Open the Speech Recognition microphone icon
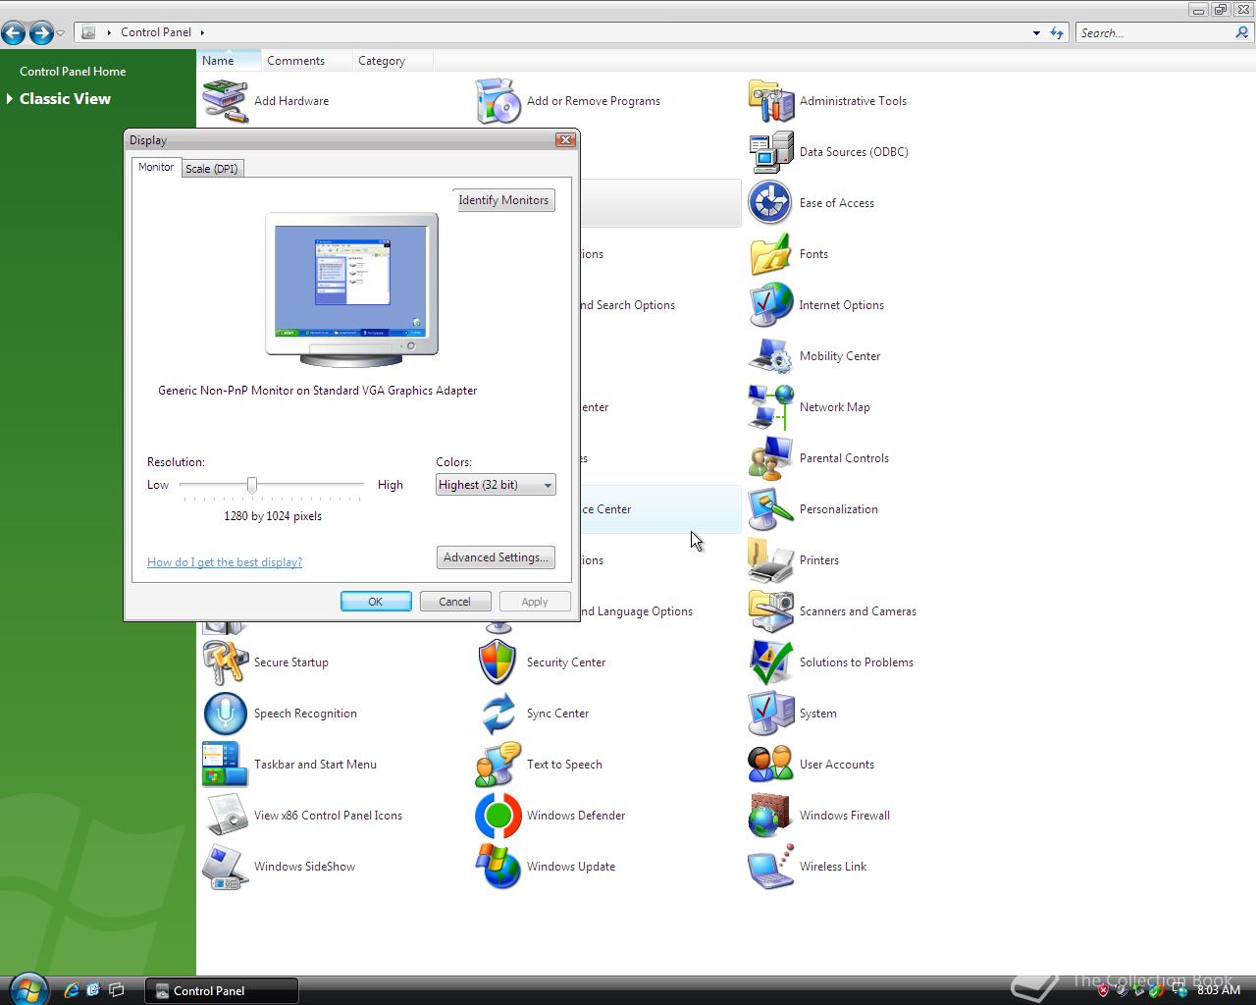 point(225,714)
